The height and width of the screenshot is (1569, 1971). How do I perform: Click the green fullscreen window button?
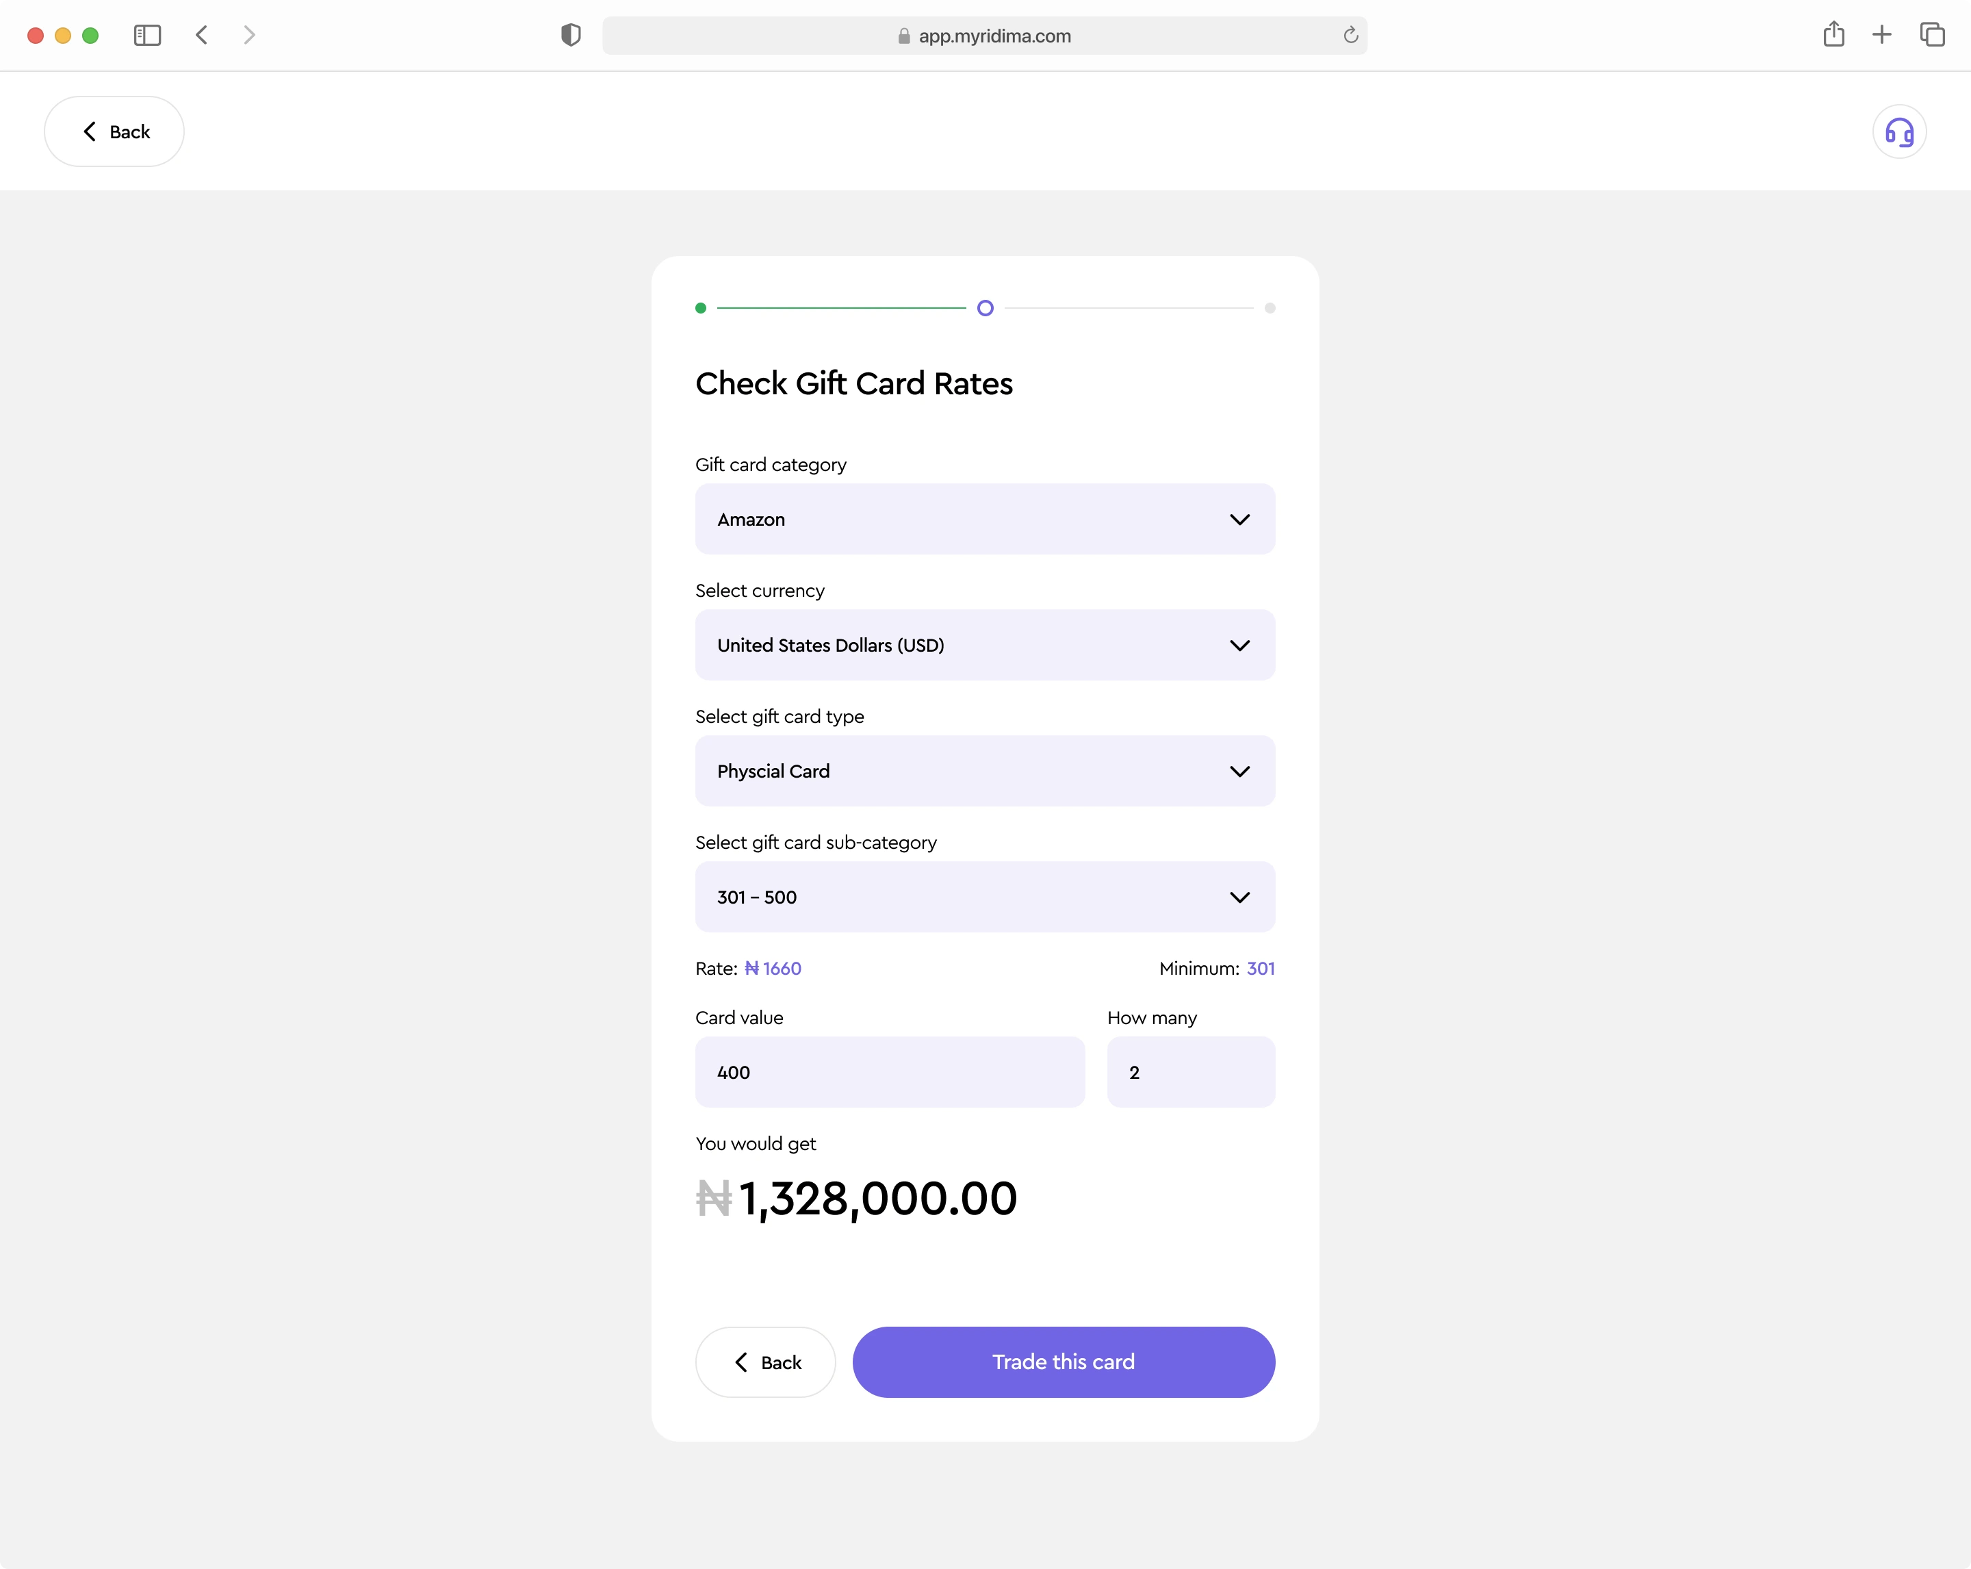tap(90, 36)
